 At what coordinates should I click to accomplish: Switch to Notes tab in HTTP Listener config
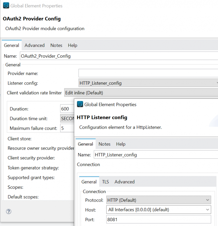[x=104, y=144]
